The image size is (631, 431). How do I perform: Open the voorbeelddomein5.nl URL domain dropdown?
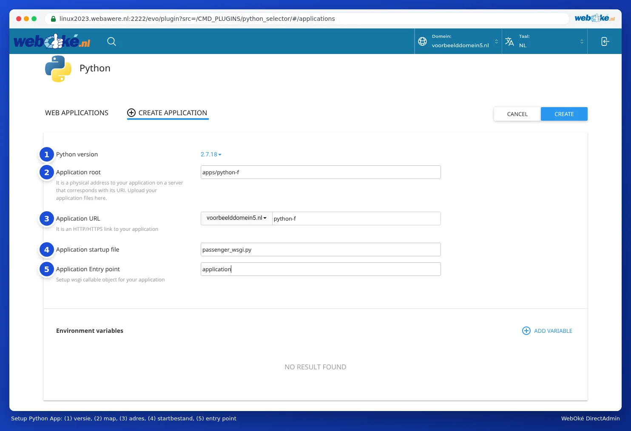pos(236,218)
